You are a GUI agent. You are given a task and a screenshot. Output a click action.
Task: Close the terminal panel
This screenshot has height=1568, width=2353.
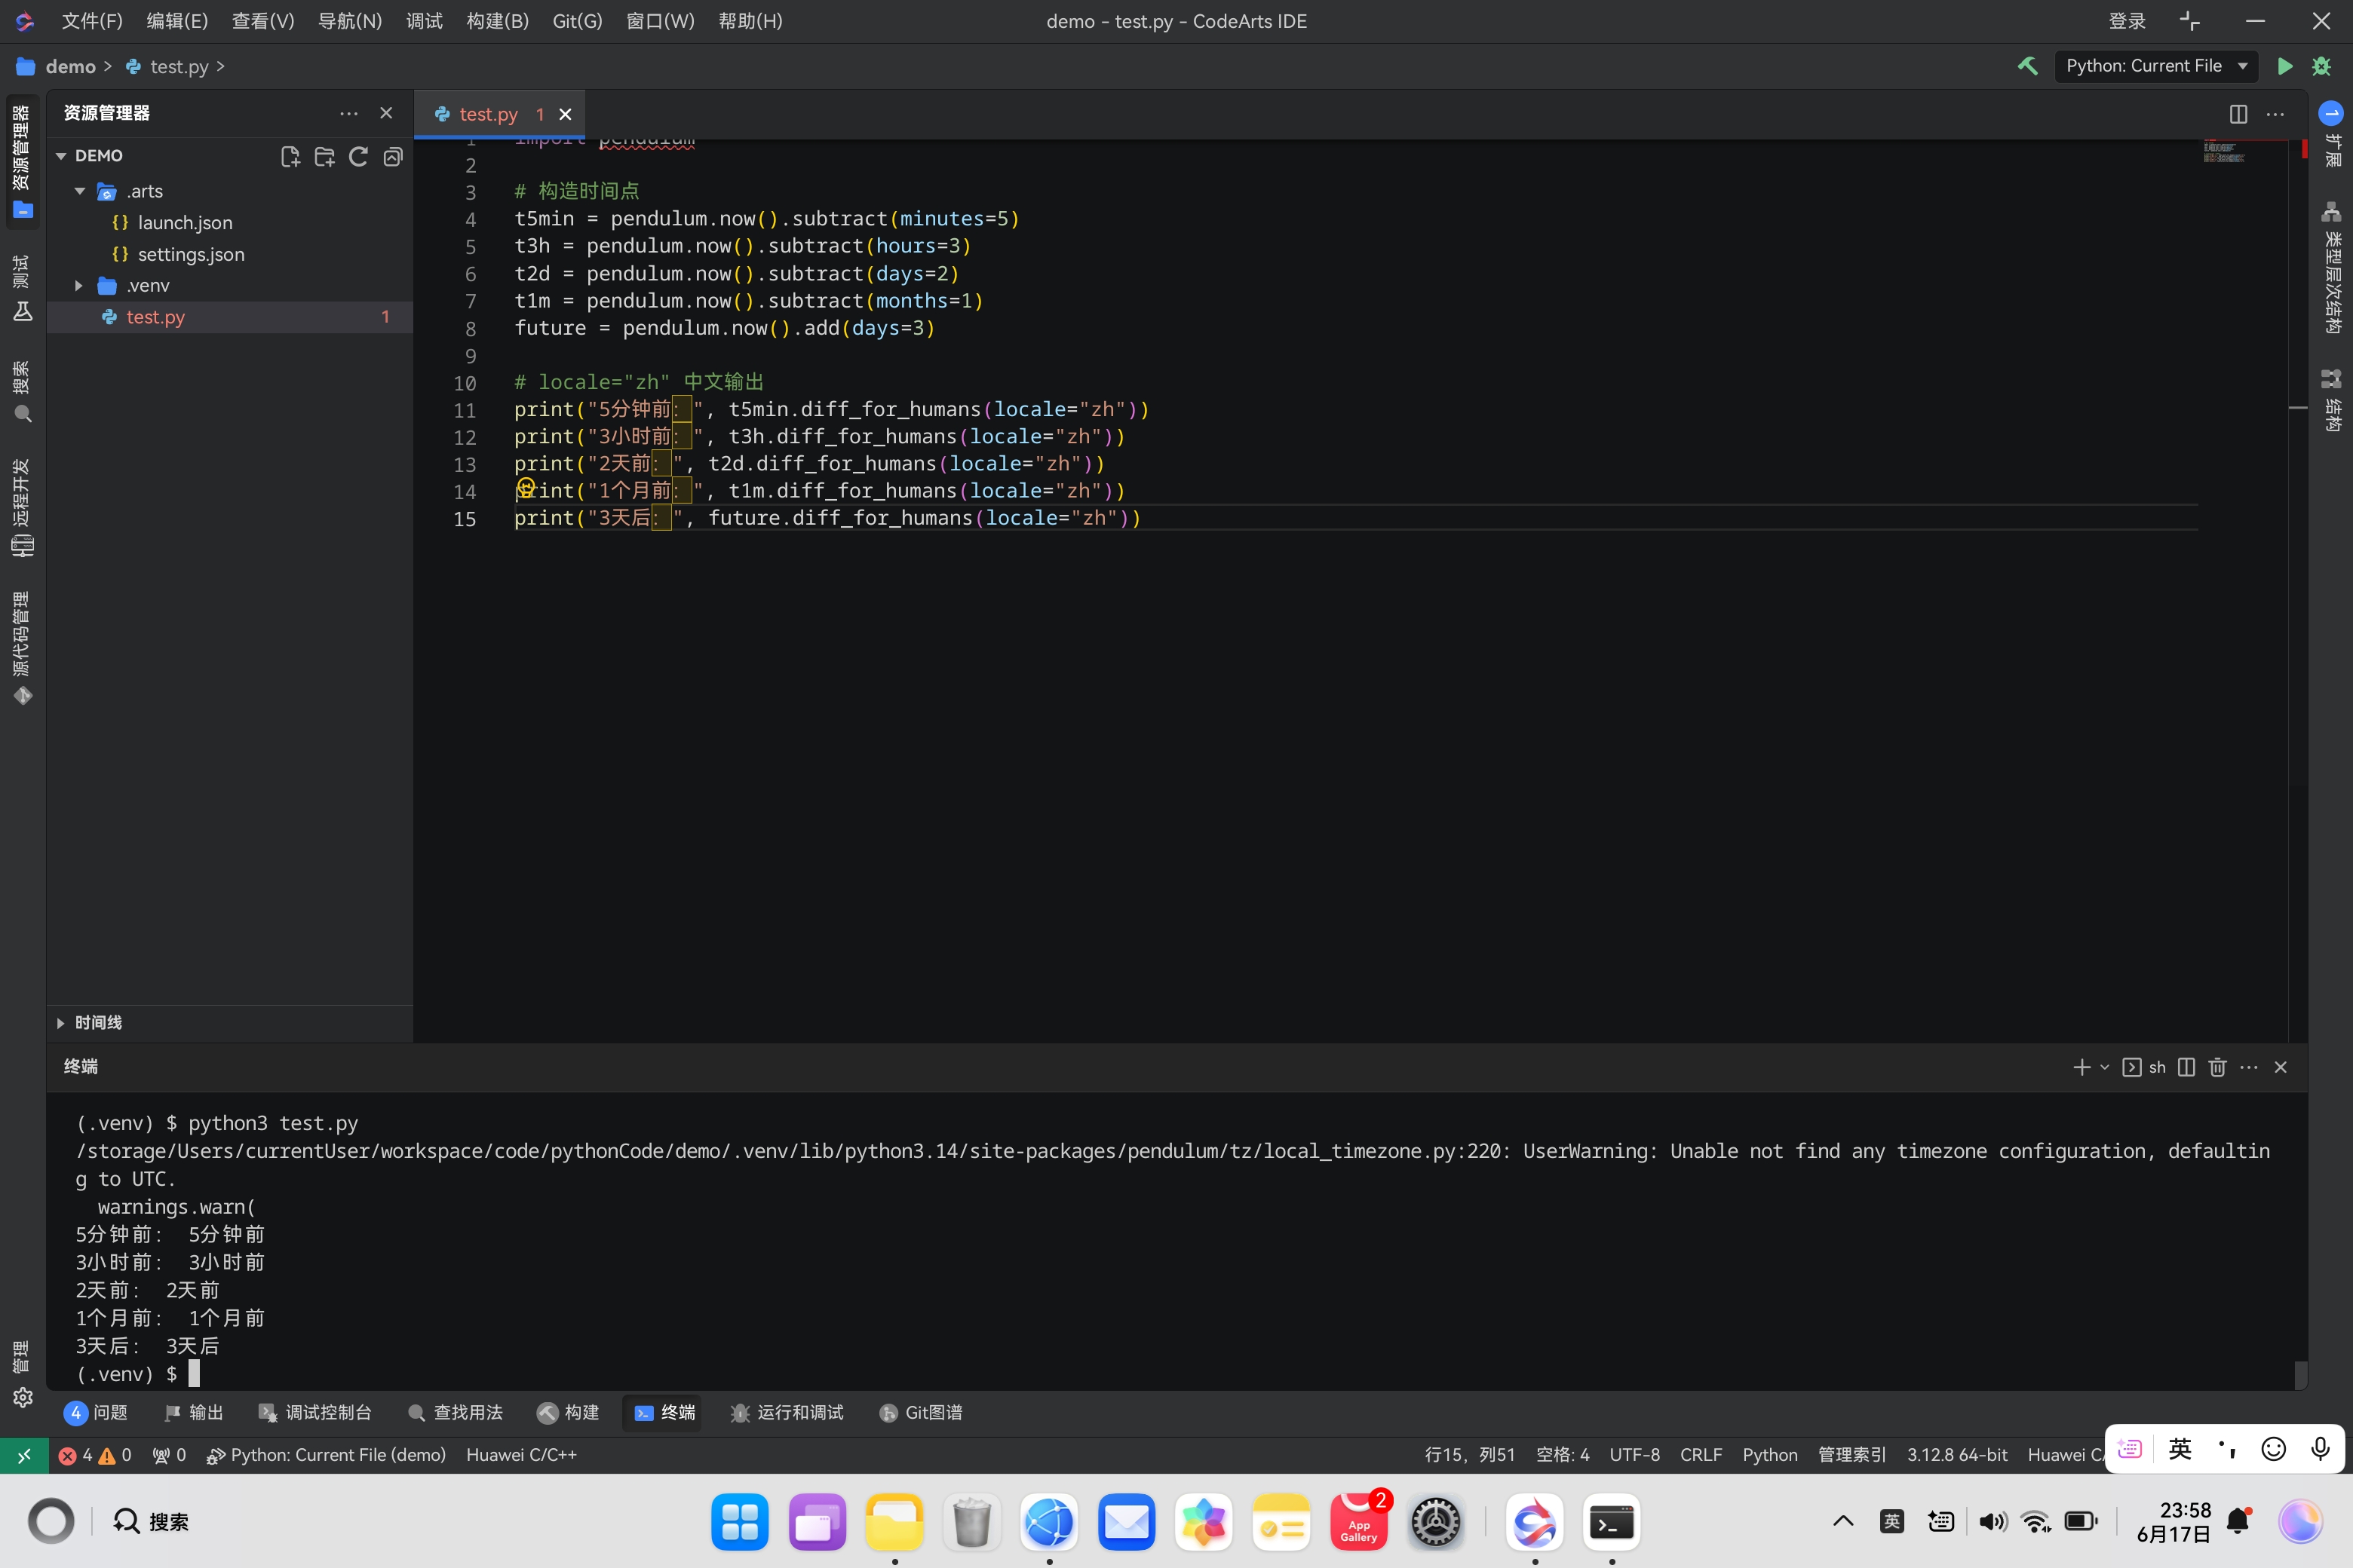click(x=2281, y=1067)
